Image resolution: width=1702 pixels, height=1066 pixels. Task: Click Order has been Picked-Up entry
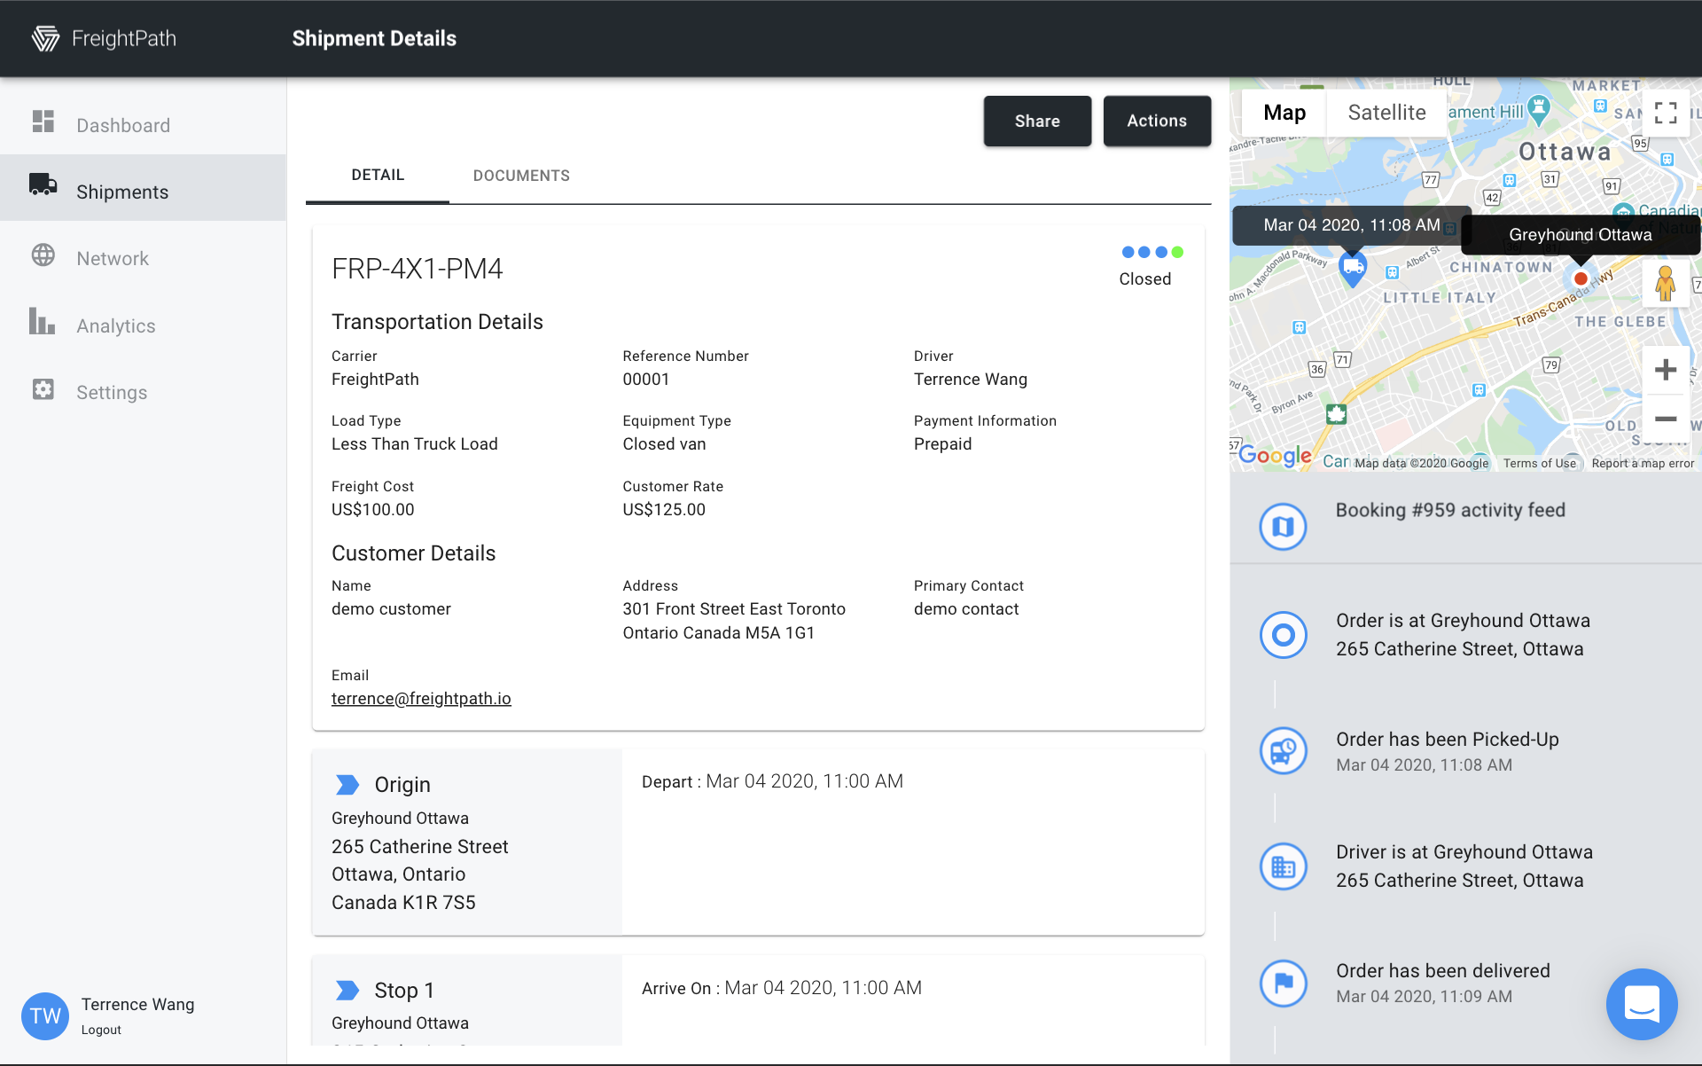[1448, 751]
